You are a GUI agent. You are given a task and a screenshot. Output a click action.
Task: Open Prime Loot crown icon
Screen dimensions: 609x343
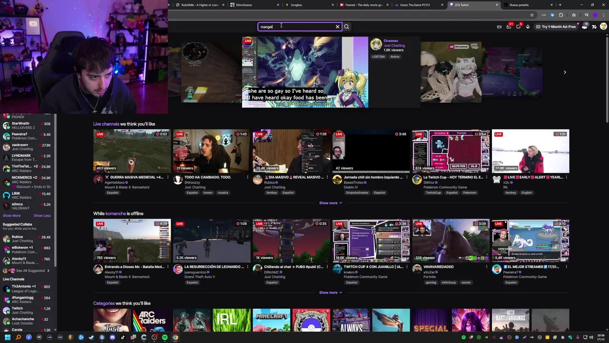click(499, 27)
